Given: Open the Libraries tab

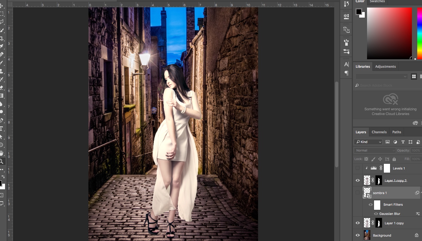Looking at the screenshot, I should click(363, 66).
